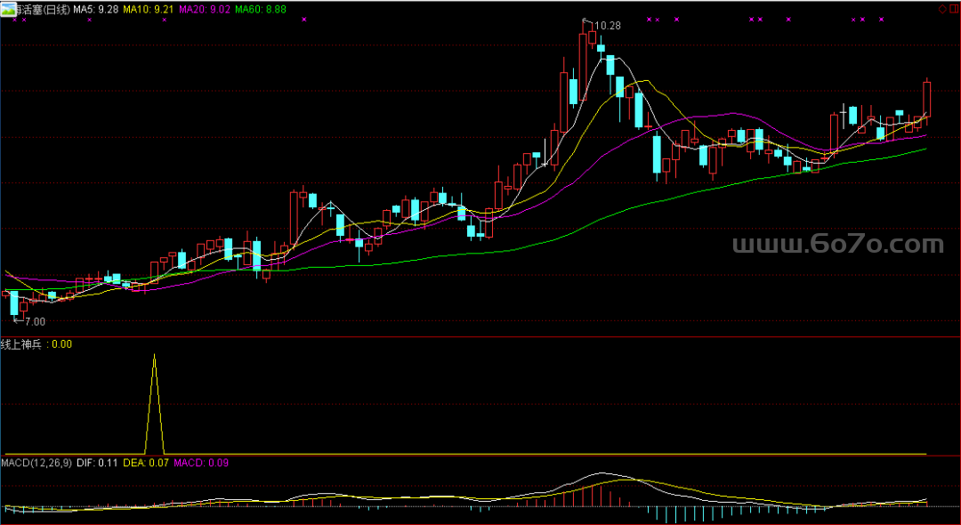Screen dimensions: 961x525
Task: Select the yellow MA10 label
Action: (148, 8)
